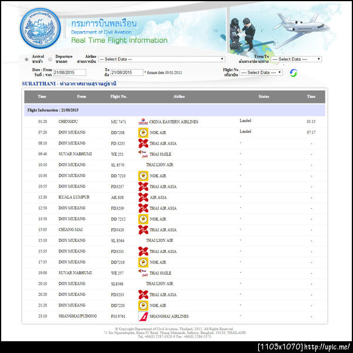Click Thai Air Asia logo on FD3233 row
Screen dimensions: 353x353
tap(143, 295)
